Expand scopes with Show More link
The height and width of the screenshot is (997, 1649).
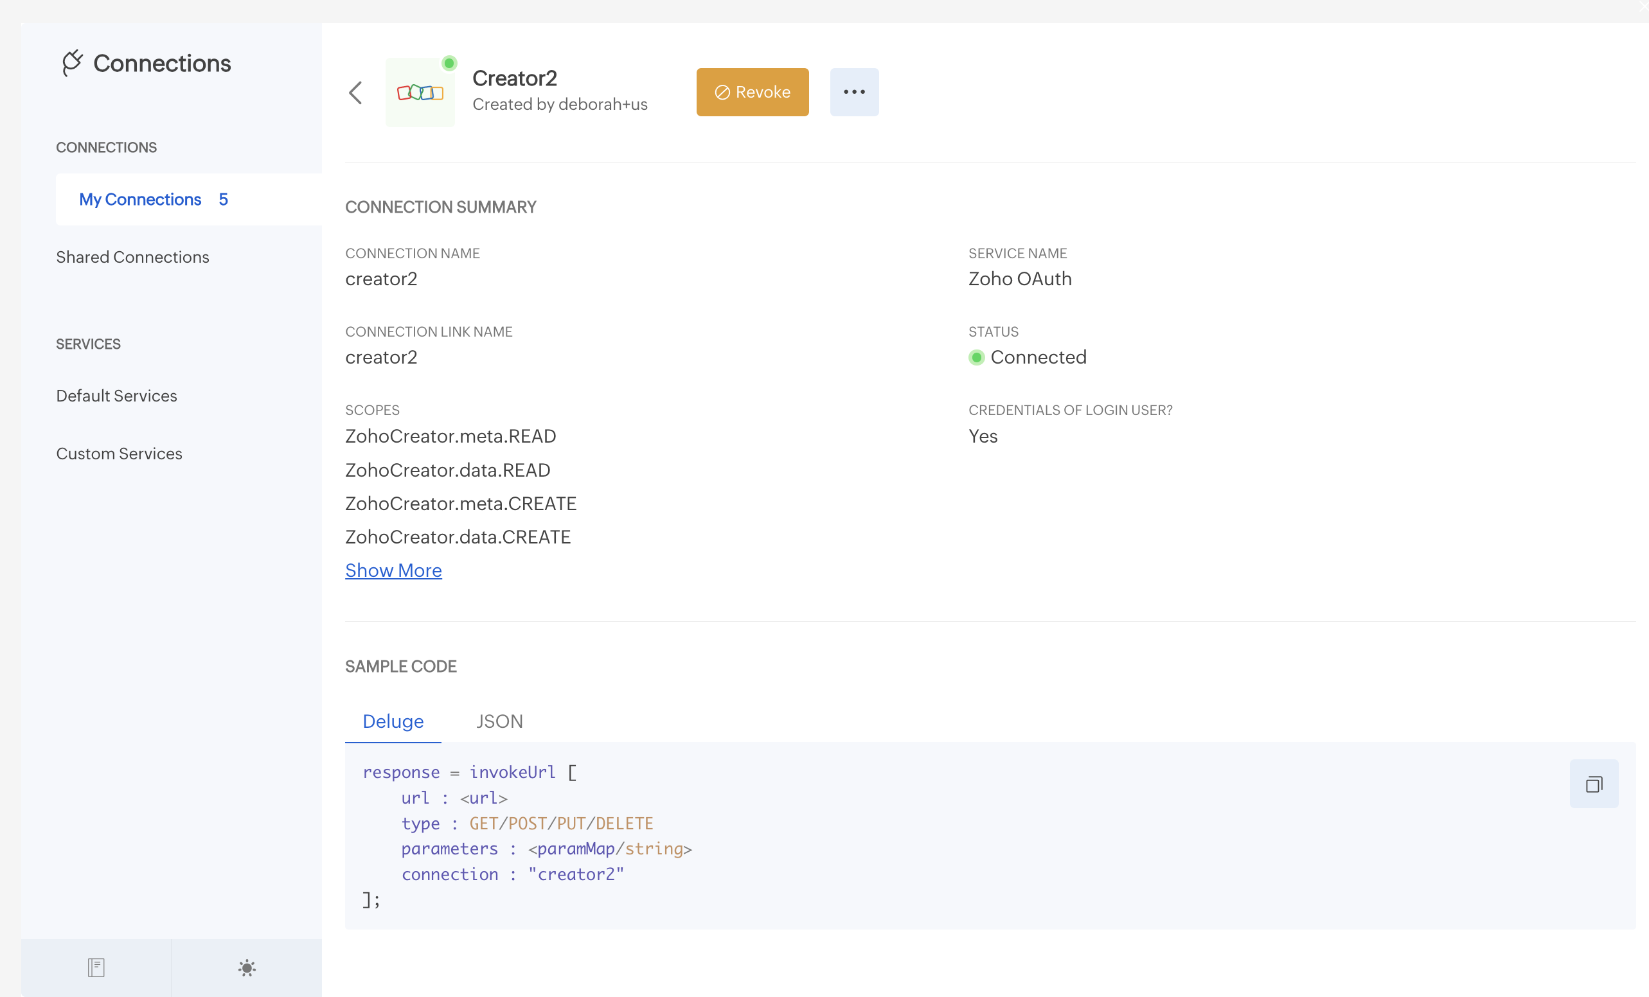(x=393, y=570)
